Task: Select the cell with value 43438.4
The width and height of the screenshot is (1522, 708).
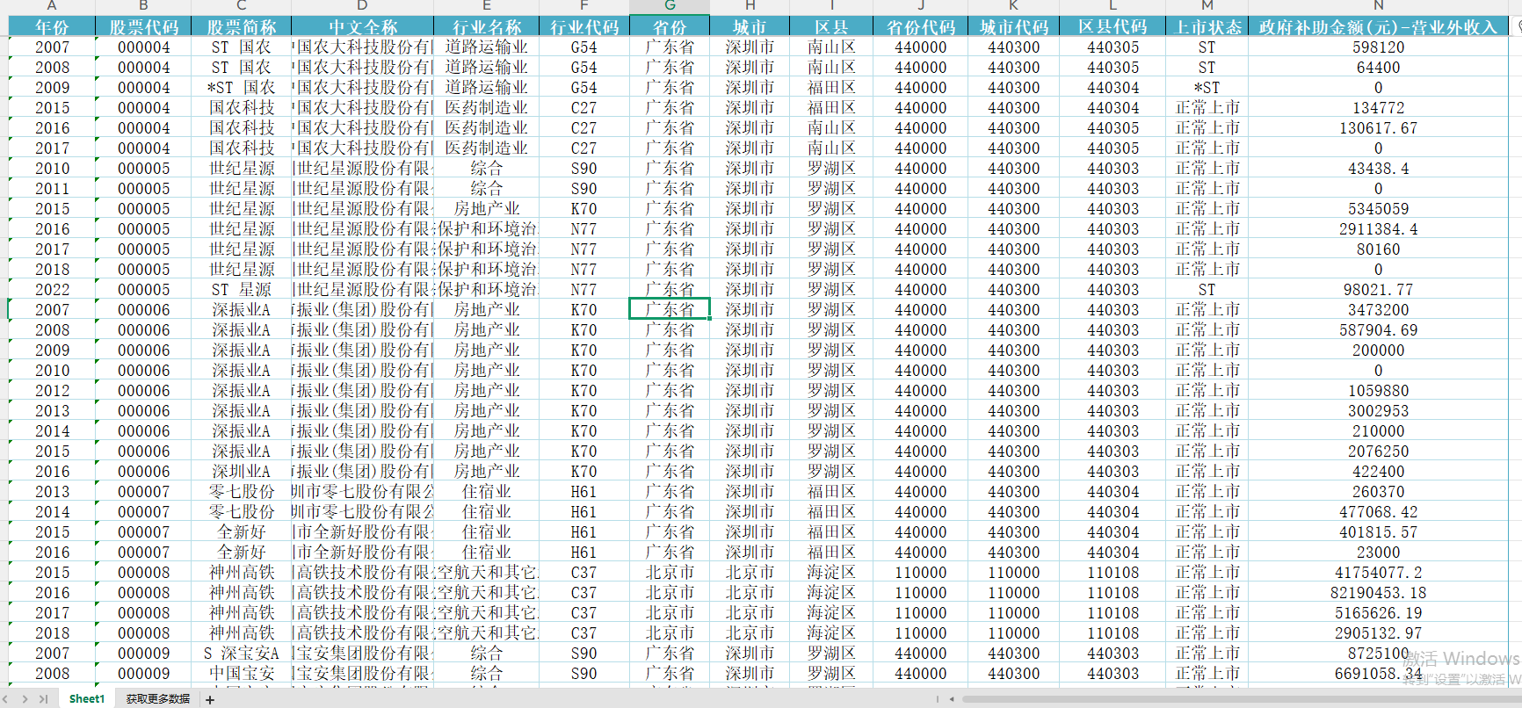Action: pyautogui.click(x=1378, y=169)
